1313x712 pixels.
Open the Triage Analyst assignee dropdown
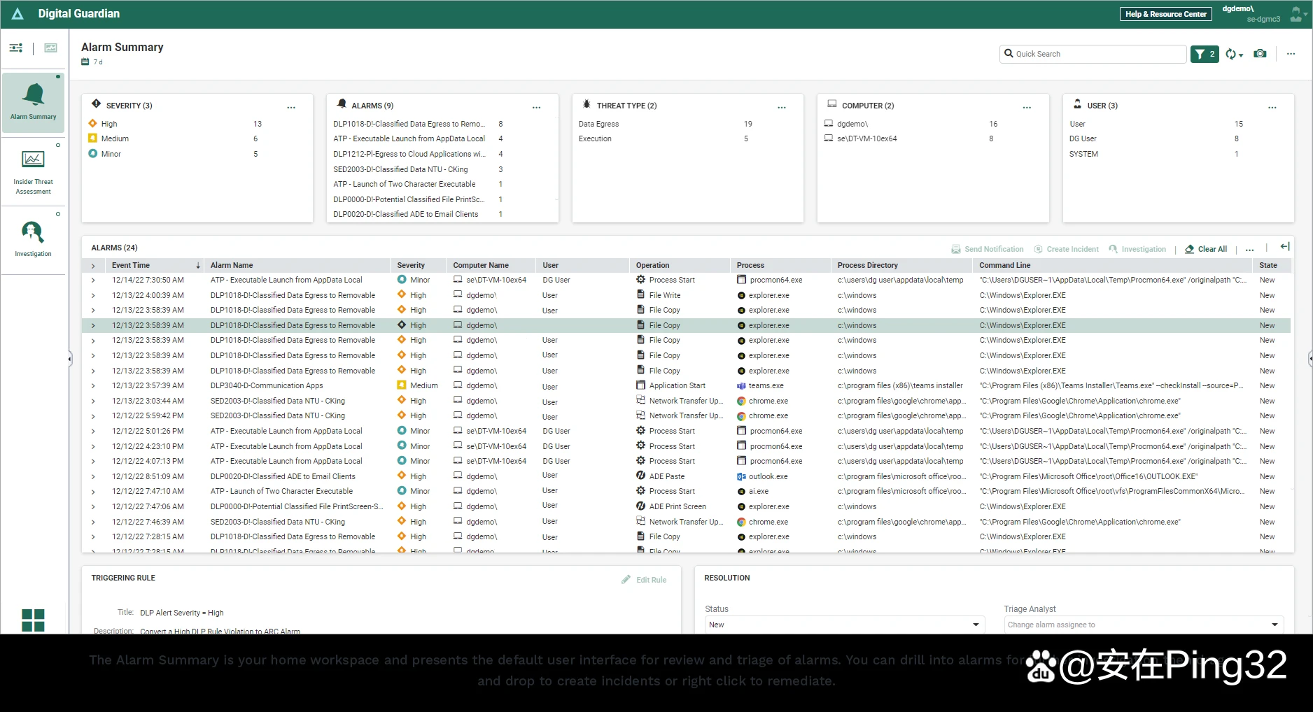click(x=1144, y=625)
